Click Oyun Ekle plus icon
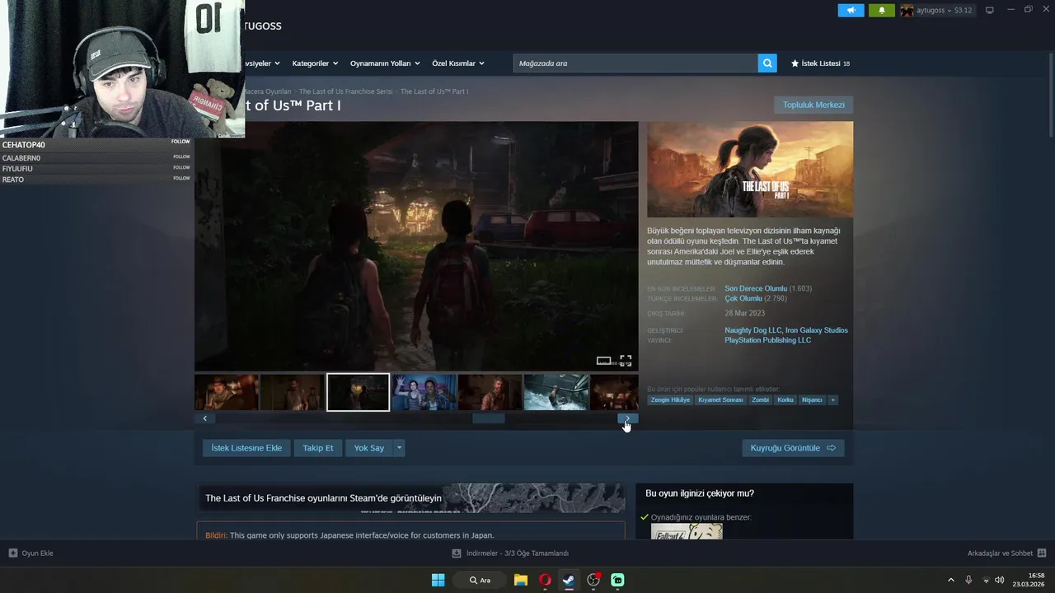Viewport: 1055px width, 593px height. pos(13,553)
